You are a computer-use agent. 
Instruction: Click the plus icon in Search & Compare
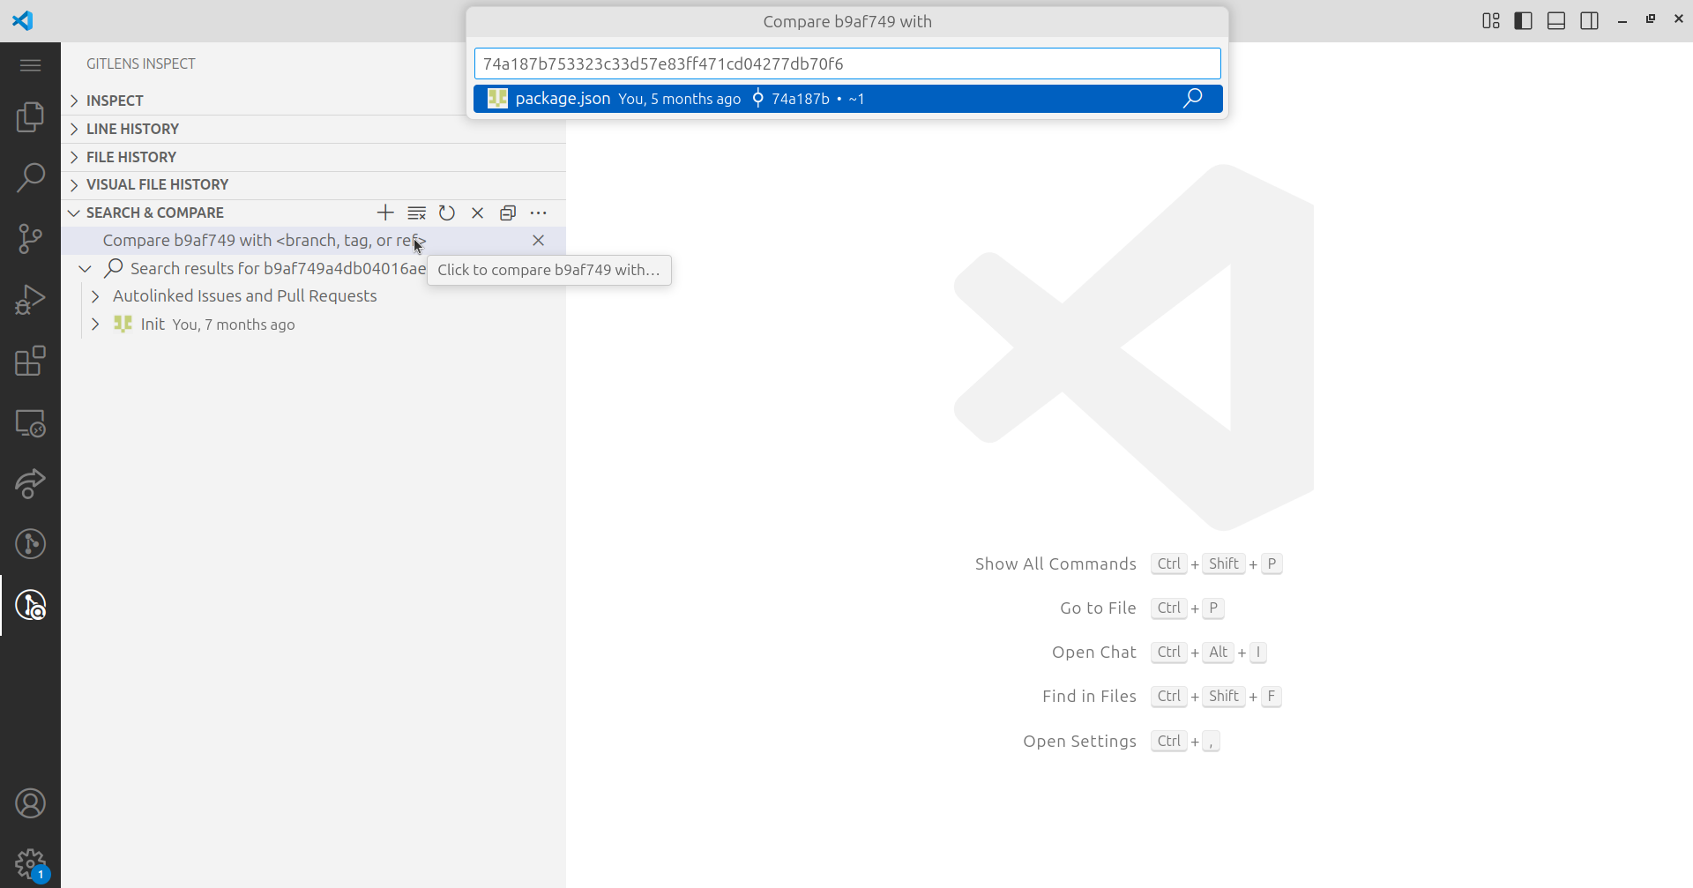[385, 213]
